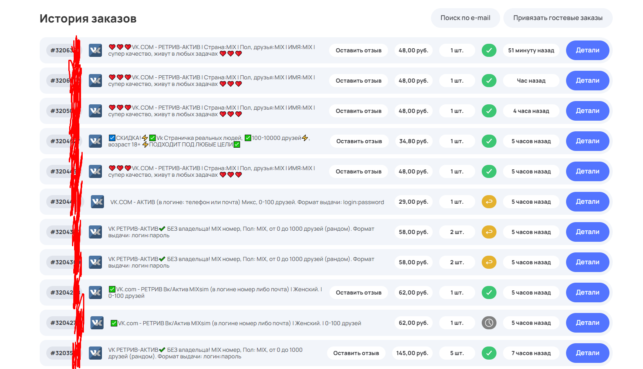Click yellow return icon on 29,00 руб. order
Image resolution: width=643 pixels, height=369 pixels.
[x=489, y=202]
